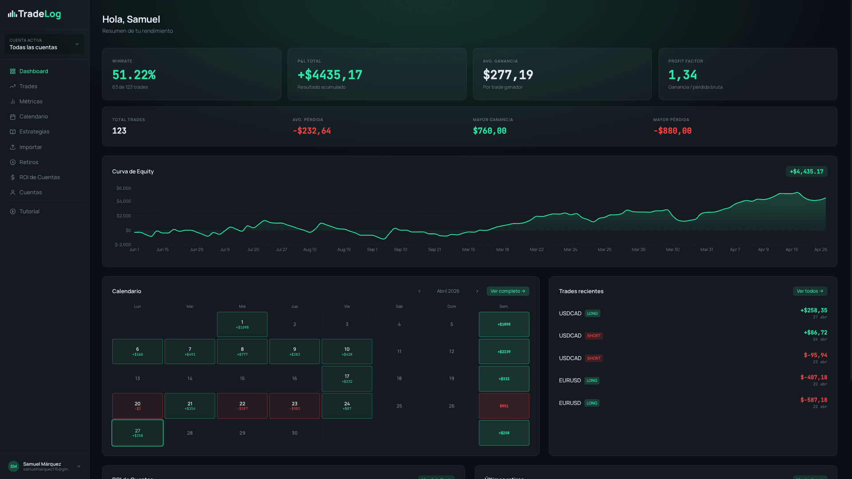Select calendar day 22 with -$587
The image size is (852, 479).
[x=242, y=406]
